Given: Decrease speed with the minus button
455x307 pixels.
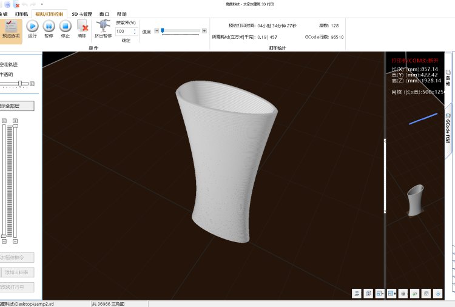Looking at the screenshot, I should tap(157, 31).
